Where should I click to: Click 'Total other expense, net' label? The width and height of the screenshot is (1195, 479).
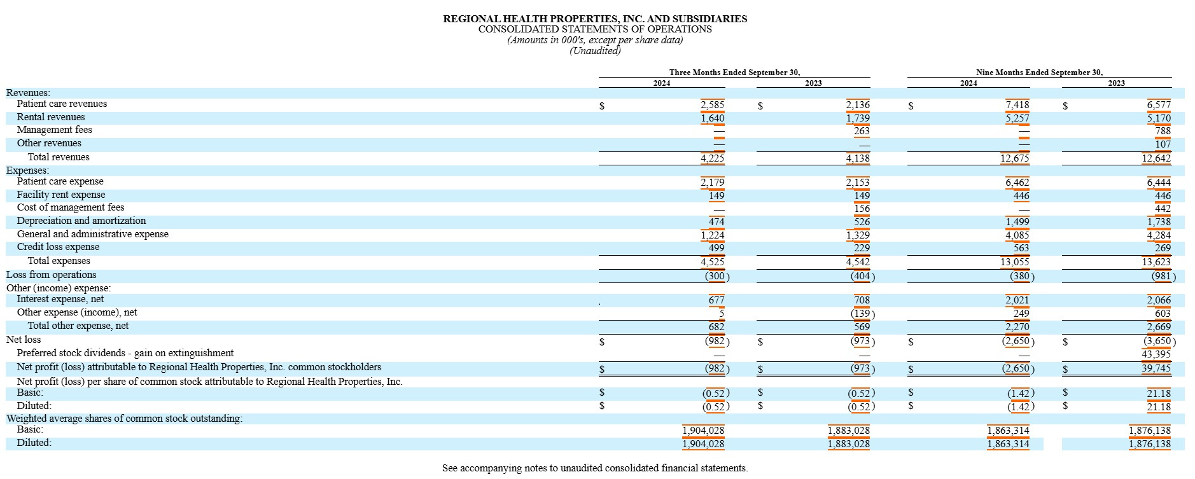78,326
